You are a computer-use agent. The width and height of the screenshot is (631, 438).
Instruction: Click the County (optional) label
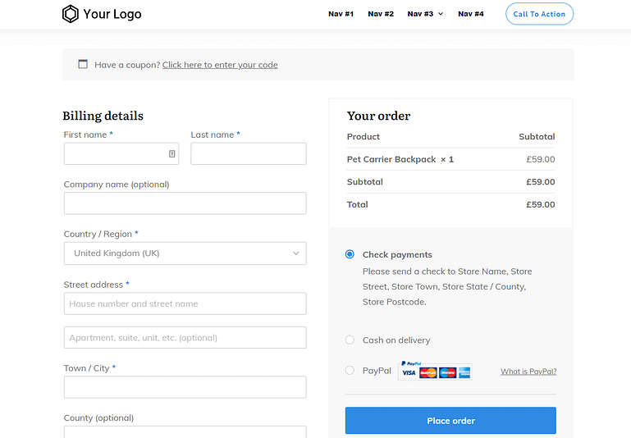click(98, 417)
